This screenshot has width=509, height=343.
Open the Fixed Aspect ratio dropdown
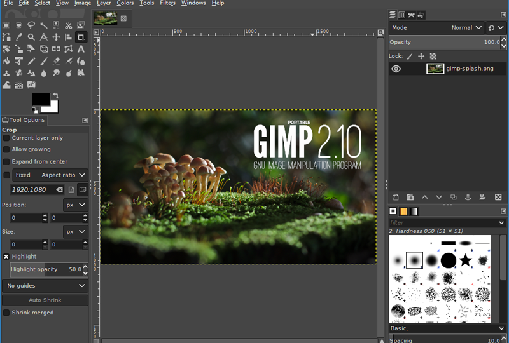(50, 175)
